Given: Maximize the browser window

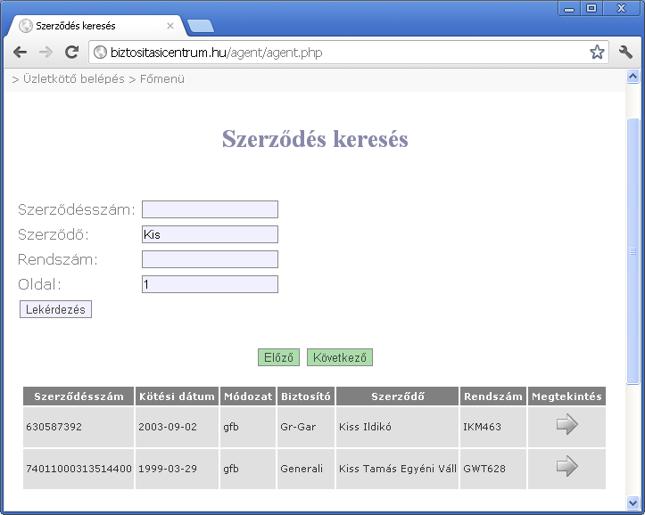Looking at the screenshot, I should coord(591,8).
